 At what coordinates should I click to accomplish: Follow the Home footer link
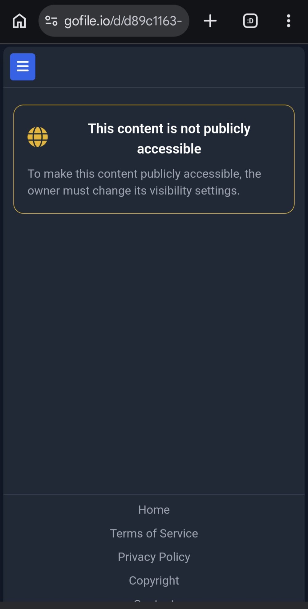[154, 510]
